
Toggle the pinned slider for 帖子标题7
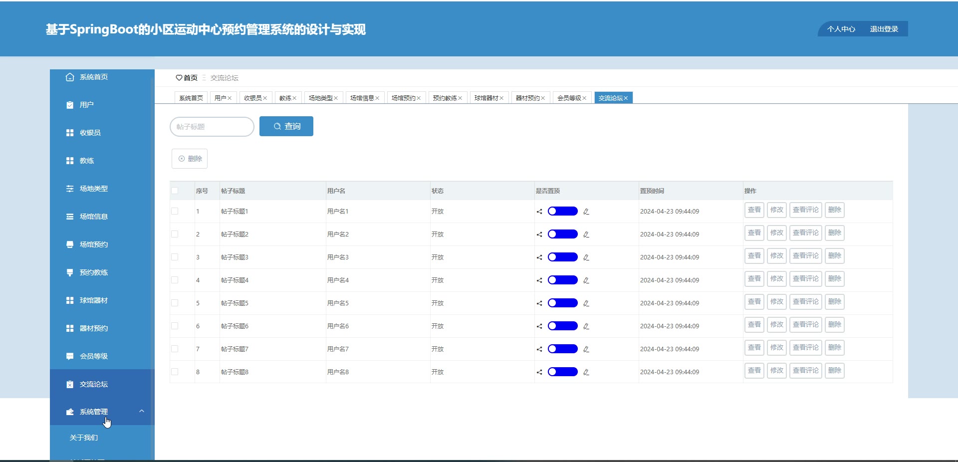562,349
